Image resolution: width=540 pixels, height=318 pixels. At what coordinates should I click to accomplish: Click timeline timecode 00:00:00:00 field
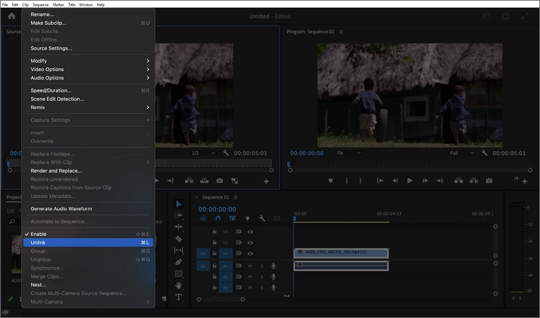(218, 209)
